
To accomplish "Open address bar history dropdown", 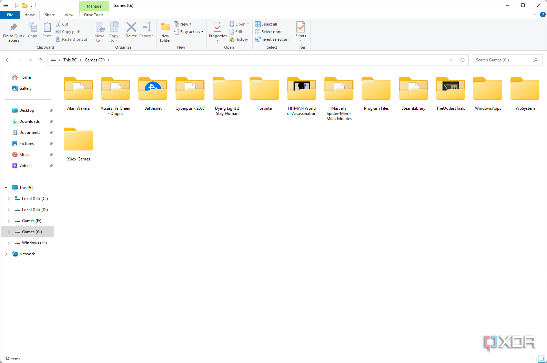I will pos(451,60).
